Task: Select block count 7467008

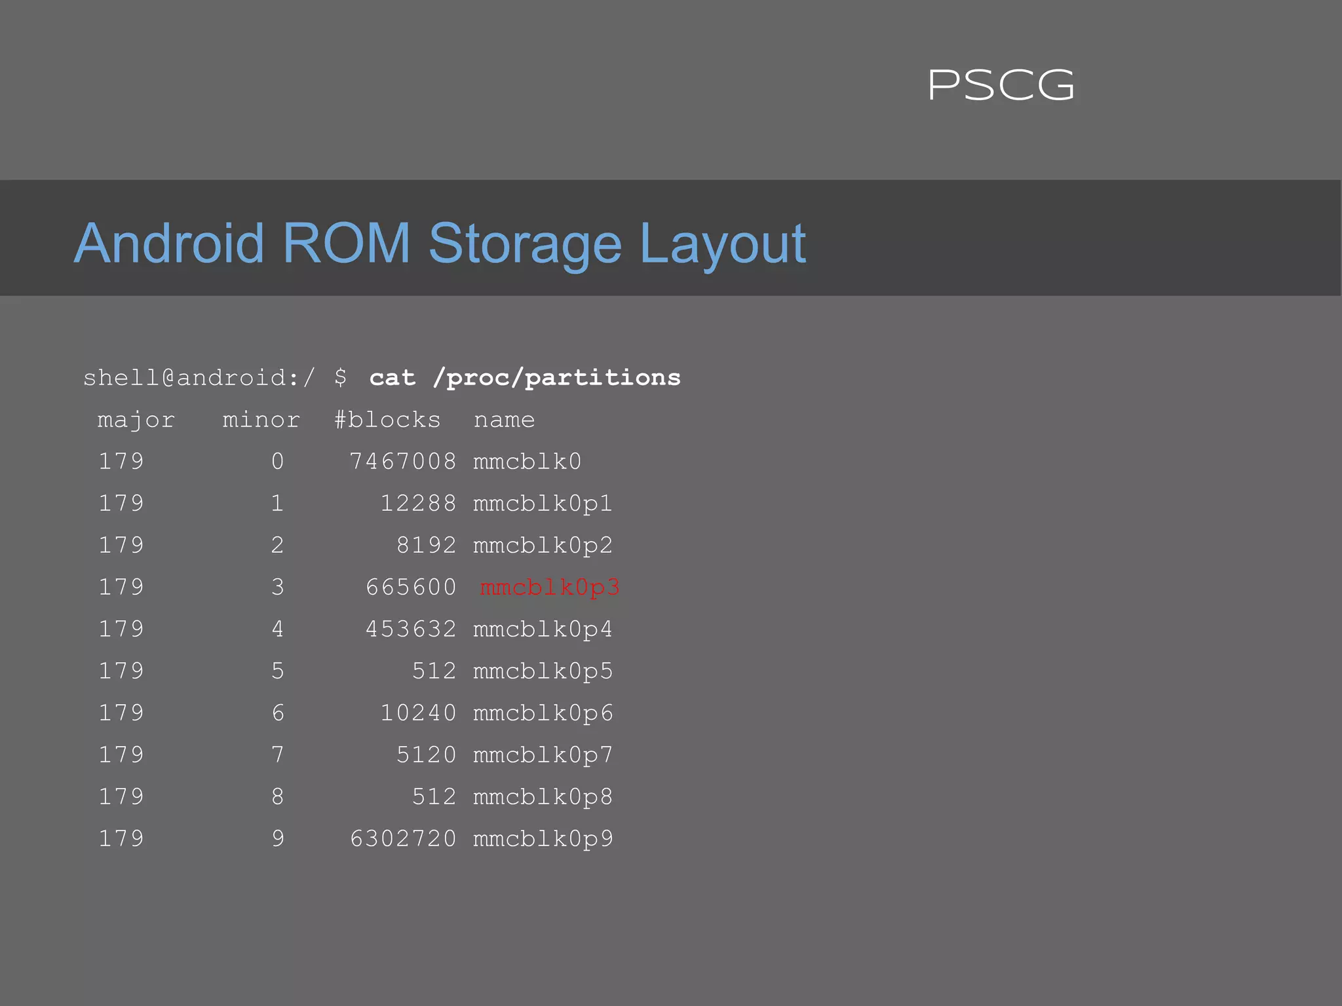Action: (403, 461)
